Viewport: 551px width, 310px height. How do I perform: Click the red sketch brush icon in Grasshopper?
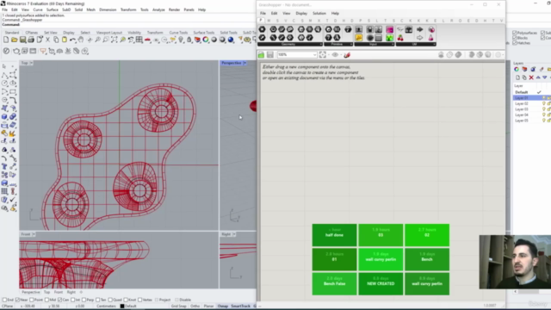347,55
